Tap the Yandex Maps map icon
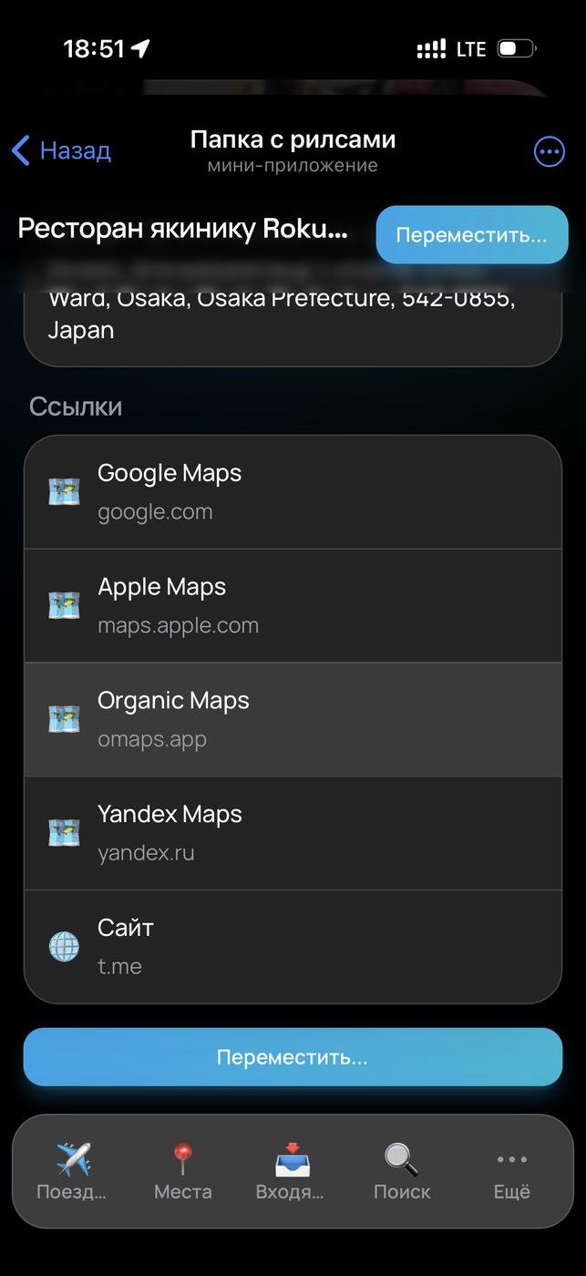Image resolution: width=586 pixels, height=1276 pixels. pos(64,833)
